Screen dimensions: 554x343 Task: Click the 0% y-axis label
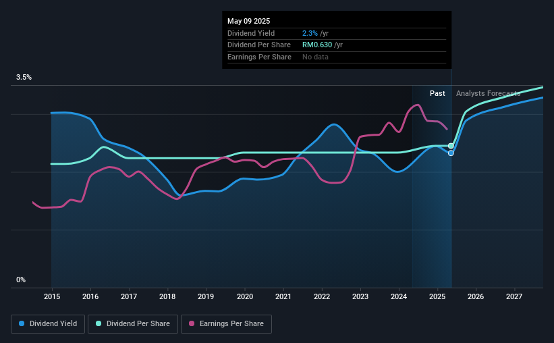(21, 280)
